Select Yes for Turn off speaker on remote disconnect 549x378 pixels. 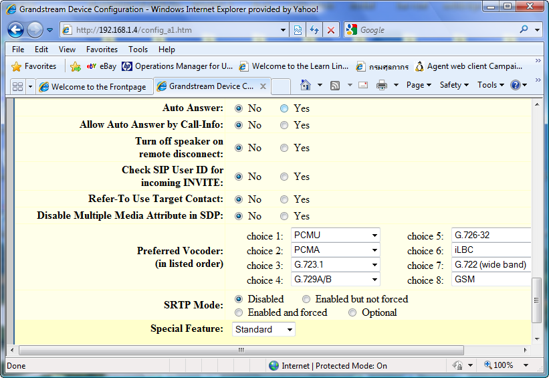coord(284,148)
